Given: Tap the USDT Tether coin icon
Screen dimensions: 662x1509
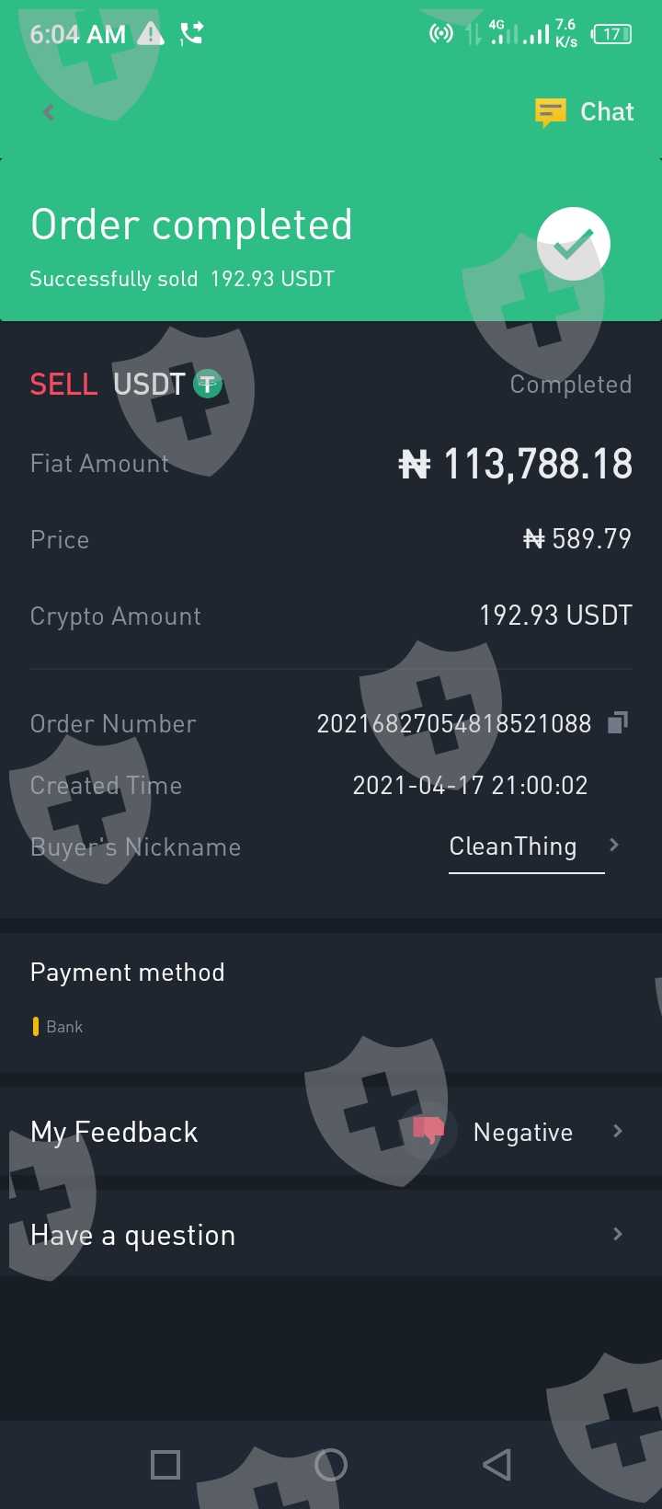Looking at the screenshot, I should click(x=208, y=384).
